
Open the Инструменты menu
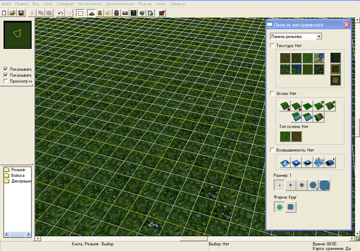pyautogui.click(x=90, y=4)
